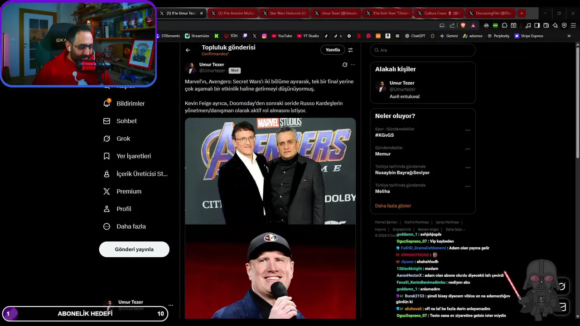Switch to the X'te Emir Han tab
580x326 pixels.
pos(387,13)
